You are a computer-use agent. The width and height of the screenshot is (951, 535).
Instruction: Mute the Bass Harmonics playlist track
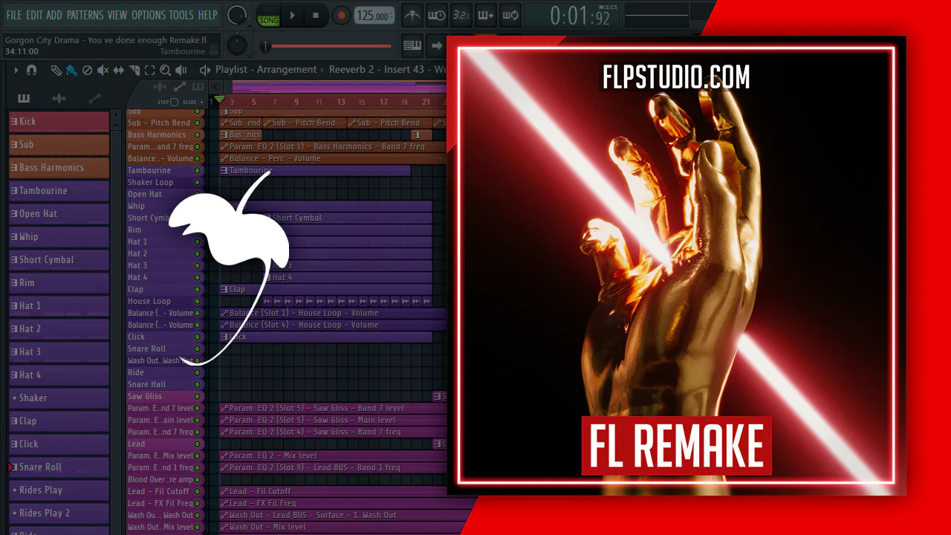(x=197, y=134)
